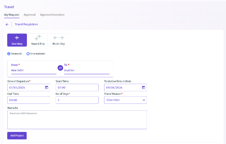The height and width of the screenshot is (144, 226).
Task: Click the Travel Reason label
Action: pyautogui.click(x=114, y=94)
